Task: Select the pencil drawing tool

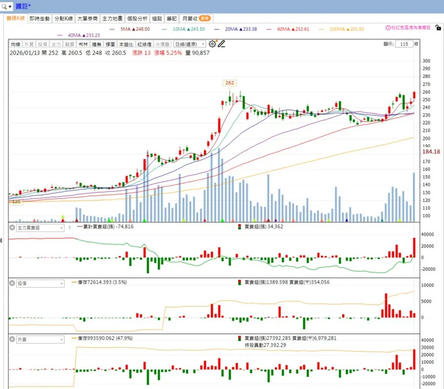Action: pos(221,44)
